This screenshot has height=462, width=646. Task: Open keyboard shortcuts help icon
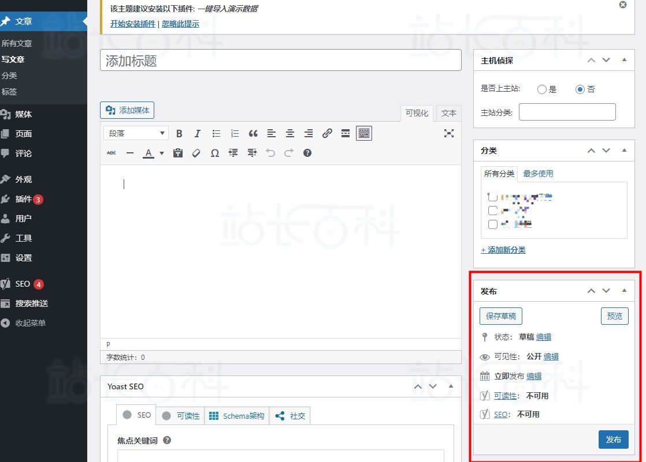pos(307,153)
